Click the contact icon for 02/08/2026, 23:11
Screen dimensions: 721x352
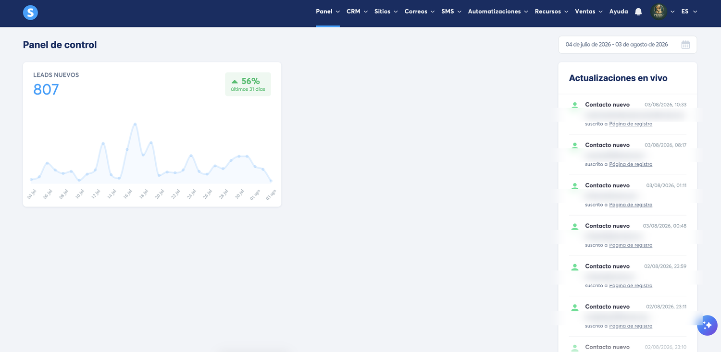[574, 306]
